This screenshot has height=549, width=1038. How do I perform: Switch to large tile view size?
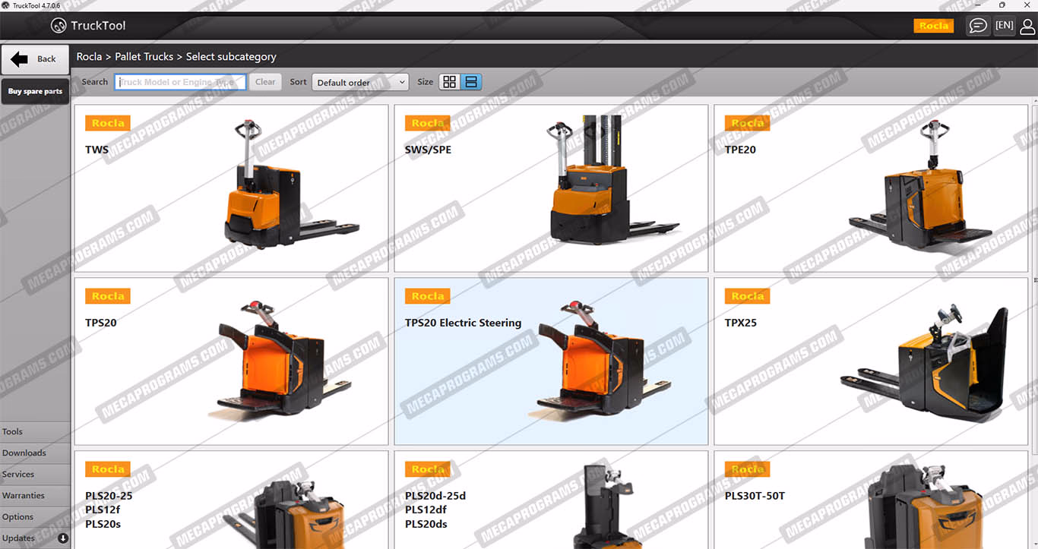coord(471,82)
